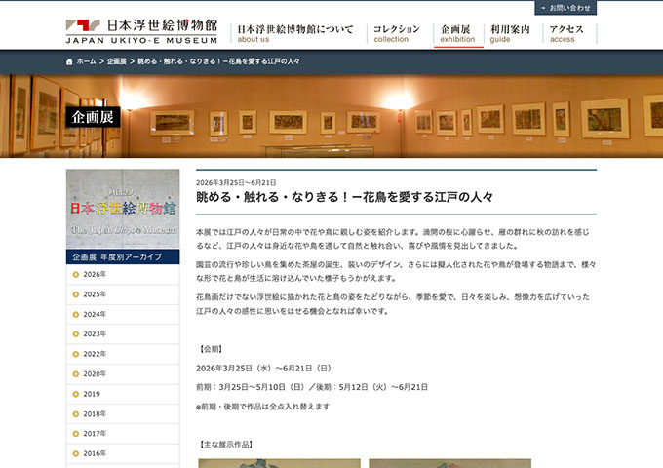Go to 企画展 in breadcrumb
The height and width of the screenshot is (468, 663).
[117, 61]
